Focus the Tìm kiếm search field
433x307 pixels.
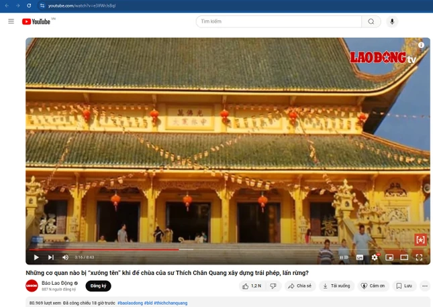click(x=279, y=21)
